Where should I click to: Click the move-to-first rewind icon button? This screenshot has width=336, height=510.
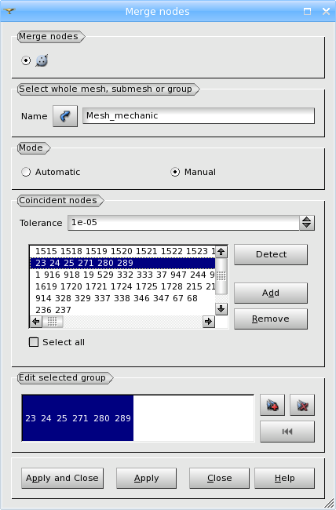click(287, 432)
